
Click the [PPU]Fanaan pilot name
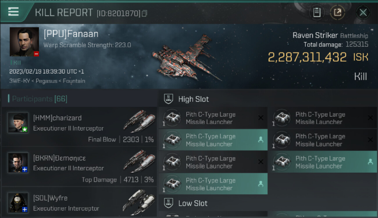71,34
